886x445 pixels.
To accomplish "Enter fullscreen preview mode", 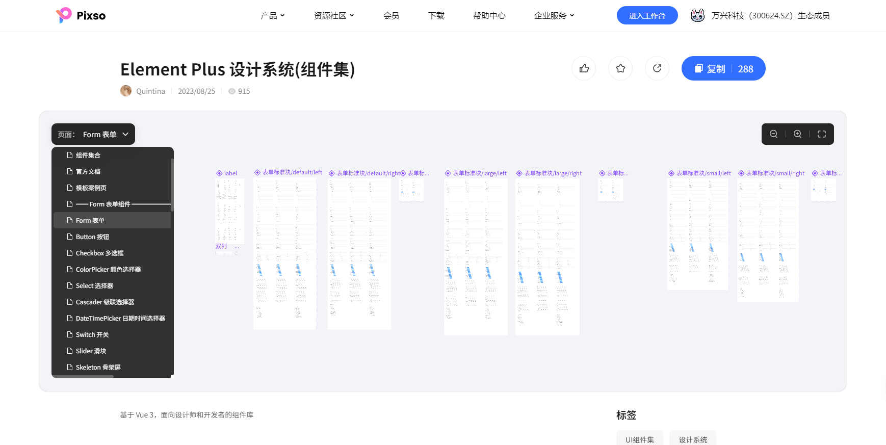I will [x=822, y=134].
